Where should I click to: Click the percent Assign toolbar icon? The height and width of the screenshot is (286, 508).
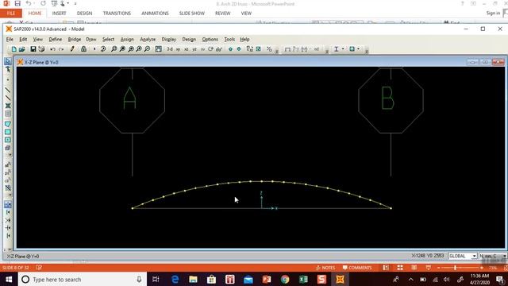269,49
